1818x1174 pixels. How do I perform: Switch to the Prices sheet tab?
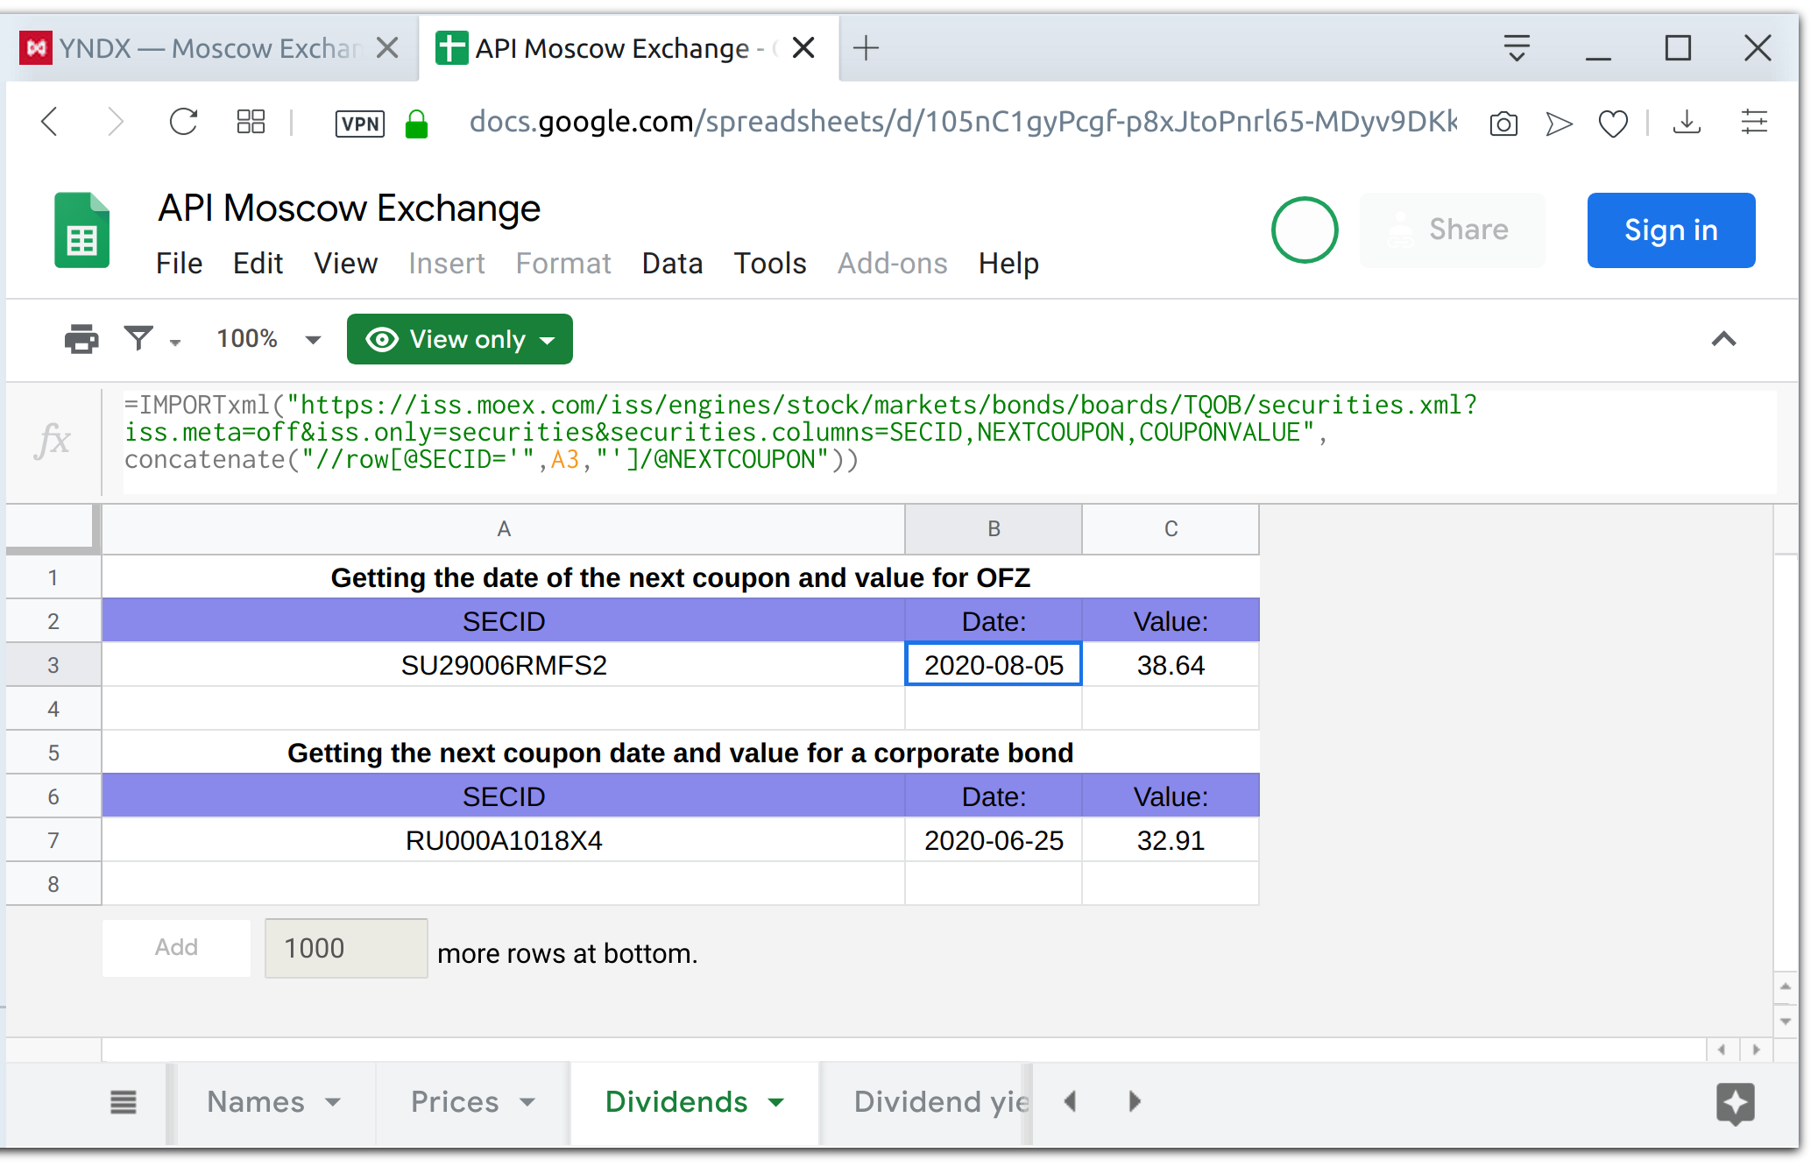(x=455, y=1102)
